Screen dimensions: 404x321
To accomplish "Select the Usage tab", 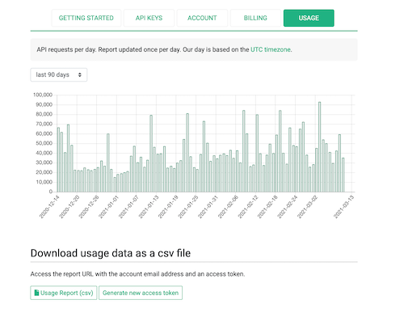I will [x=309, y=18].
